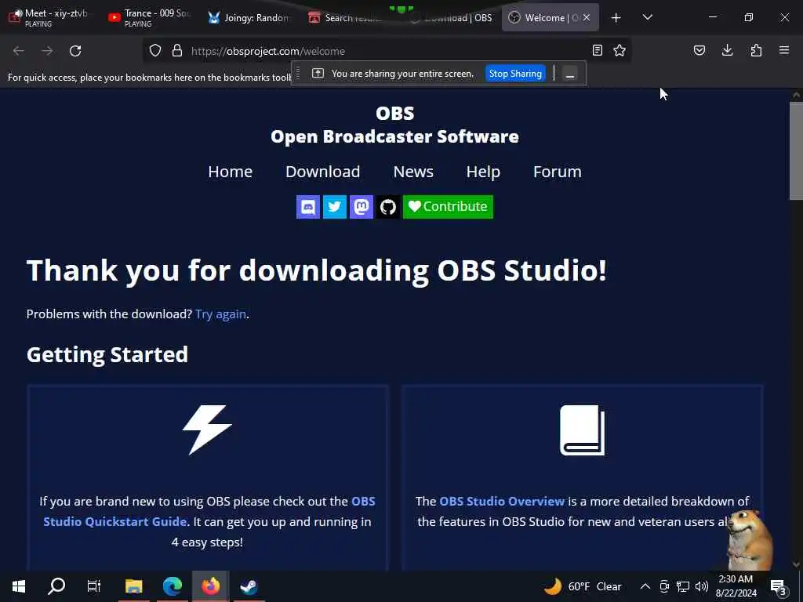This screenshot has width=803, height=602.
Task: Go forward to next page
Action: [x=47, y=51]
